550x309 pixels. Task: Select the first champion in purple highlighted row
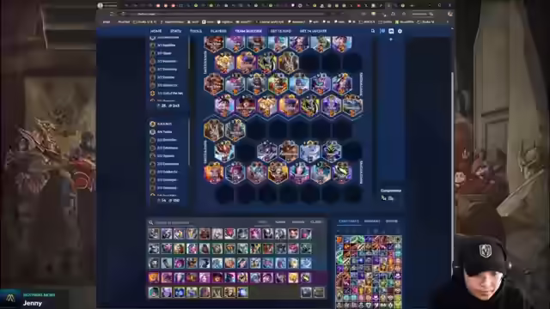[154, 278]
